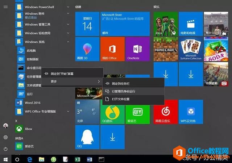The width and height of the screenshot is (232, 163).
Task: Open the 网易云音乐 tile
Action: [x=166, y=114]
